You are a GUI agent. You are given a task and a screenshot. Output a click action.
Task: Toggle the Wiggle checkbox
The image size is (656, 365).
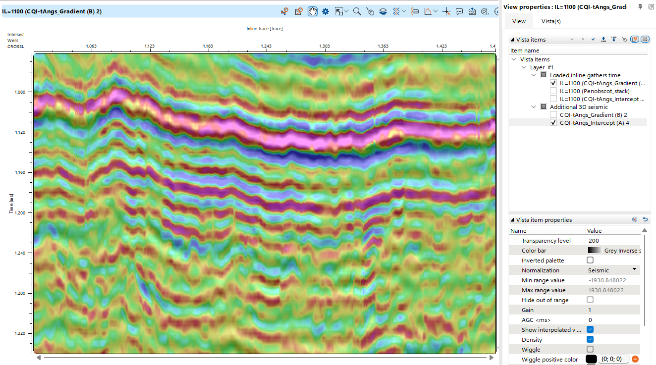click(x=590, y=350)
